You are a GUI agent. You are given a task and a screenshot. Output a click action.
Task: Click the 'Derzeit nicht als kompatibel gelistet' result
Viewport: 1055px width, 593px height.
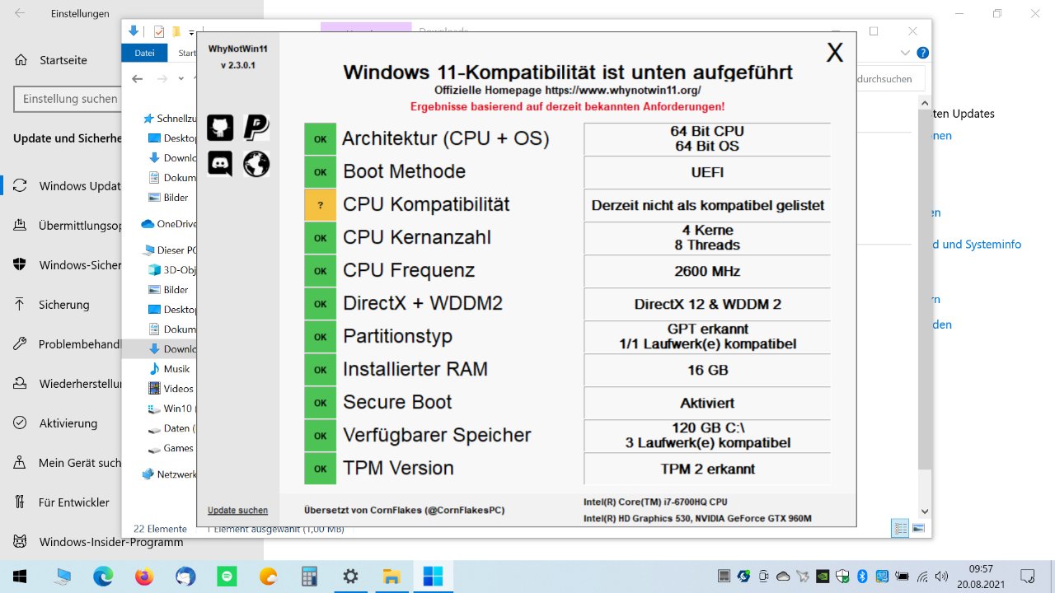(707, 205)
